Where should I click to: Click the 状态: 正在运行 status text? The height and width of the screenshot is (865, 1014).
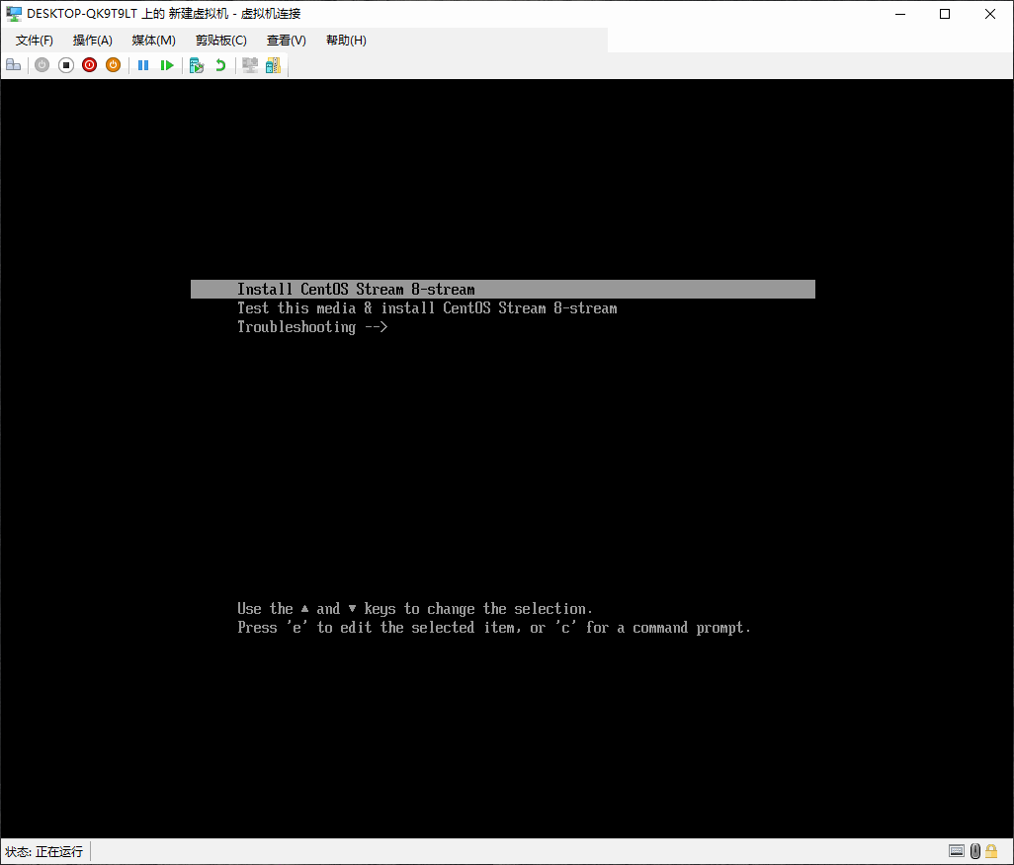pyautogui.click(x=43, y=851)
